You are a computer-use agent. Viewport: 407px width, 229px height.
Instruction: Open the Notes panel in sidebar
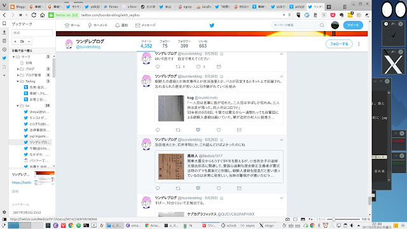4,41
